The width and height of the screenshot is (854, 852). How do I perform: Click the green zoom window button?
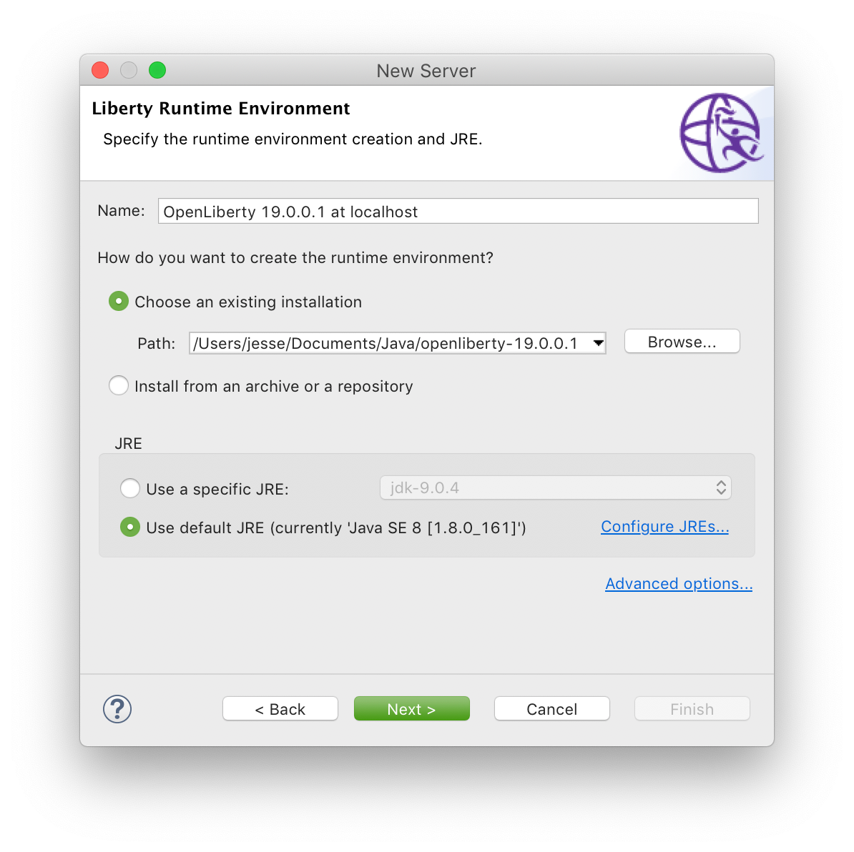coord(157,70)
